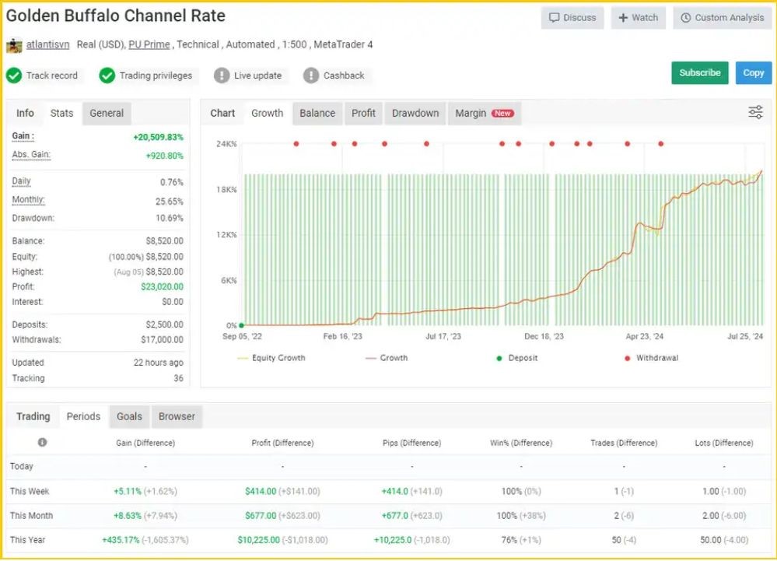Screen dimensions: 777x561
Task: Toggle Equity Growth series in legend
Action: coord(271,358)
